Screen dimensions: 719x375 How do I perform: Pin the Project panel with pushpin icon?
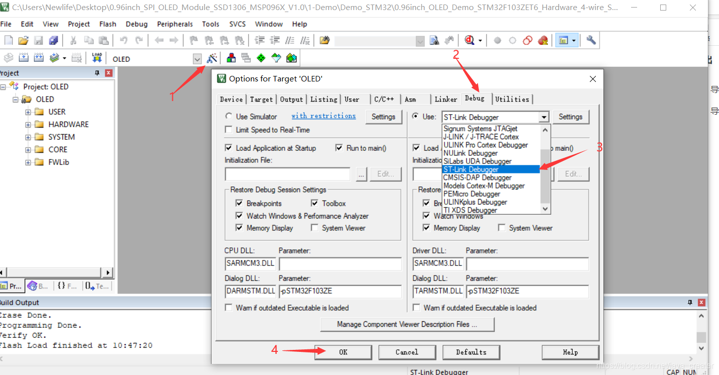[97, 73]
